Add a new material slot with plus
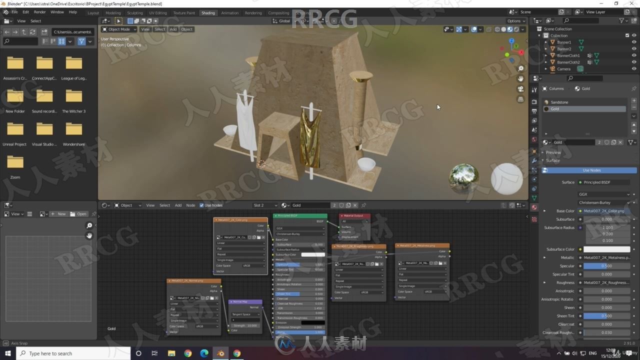This screenshot has height=360, width=640. coord(634,100)
